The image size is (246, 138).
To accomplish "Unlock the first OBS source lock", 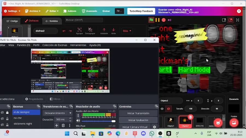I will tap(7, 112).
